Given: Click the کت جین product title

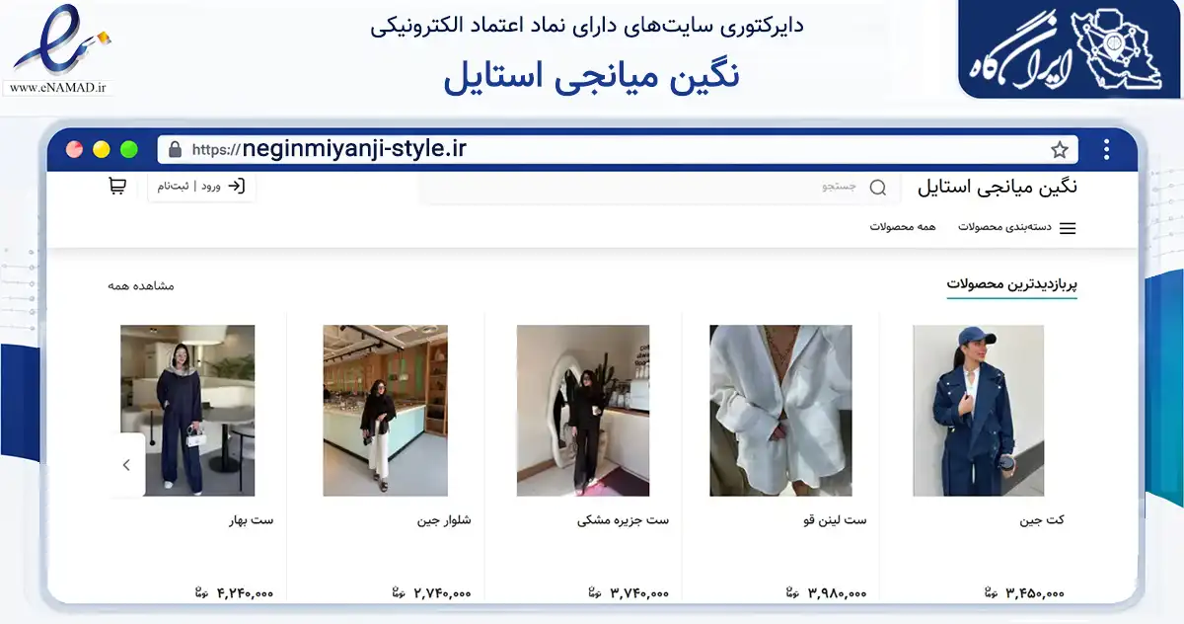Looking at the screenshot, I should (1042, 520).
